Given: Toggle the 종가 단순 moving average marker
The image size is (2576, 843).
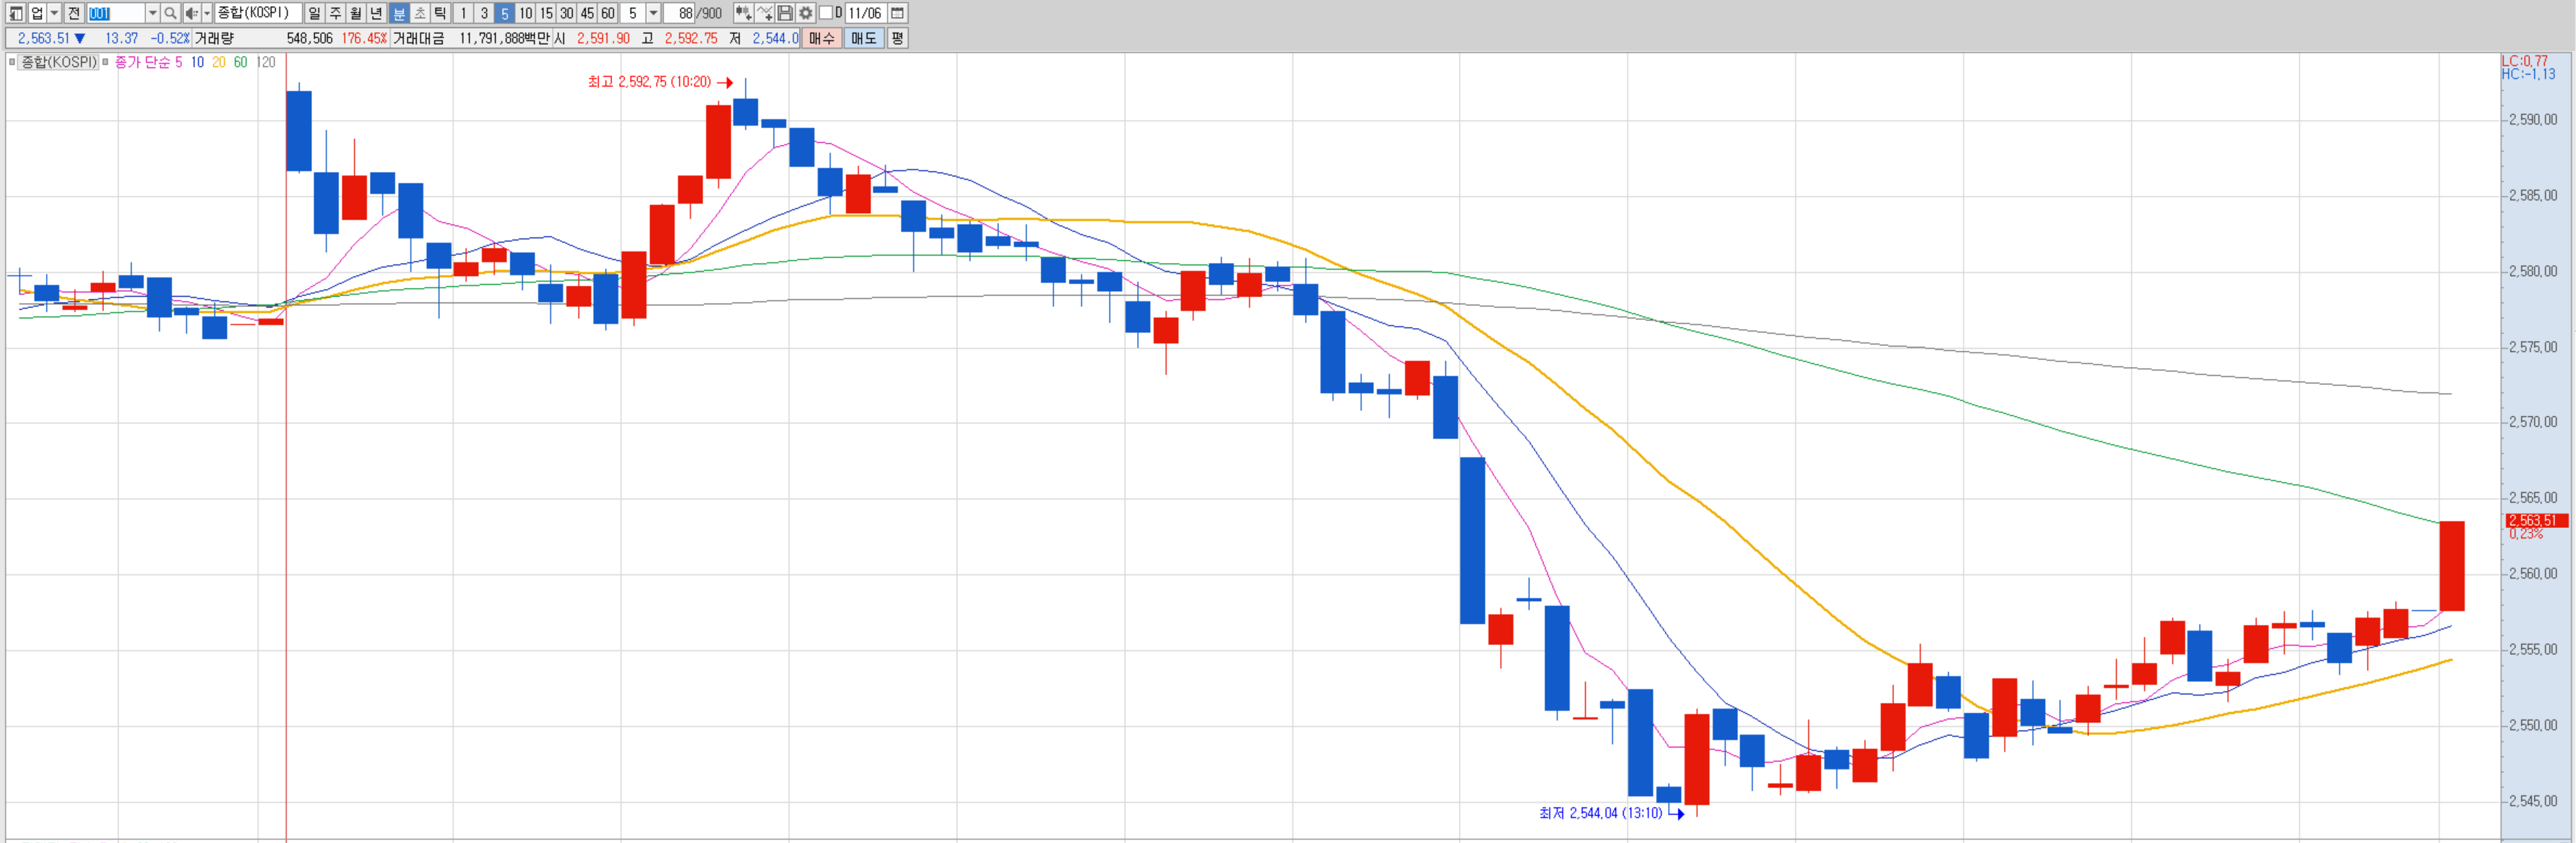Looking at the screenshot, I should pos(106,62).
